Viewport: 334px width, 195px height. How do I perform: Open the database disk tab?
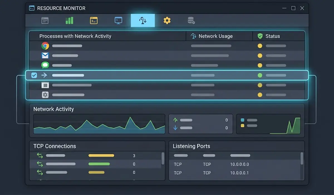point(191,21)
